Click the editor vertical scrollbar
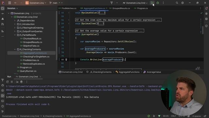Image resolution: width=209 pixels, height=118 pixels. (203, 30)
